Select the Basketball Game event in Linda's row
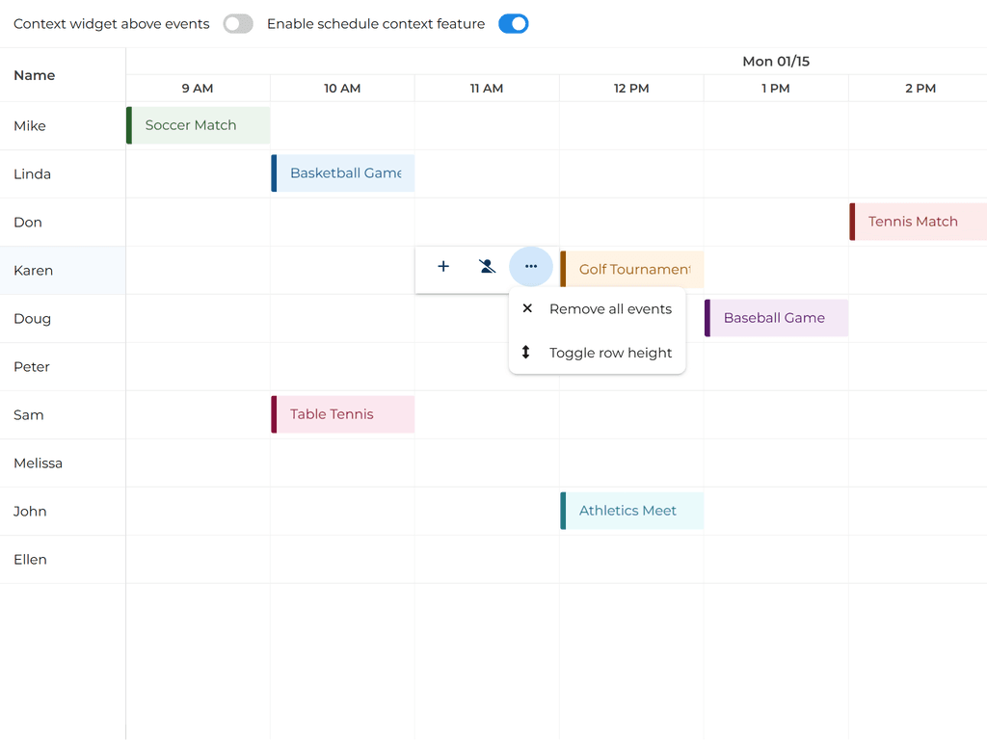This screenshot has height=740, width=987. 342,173
